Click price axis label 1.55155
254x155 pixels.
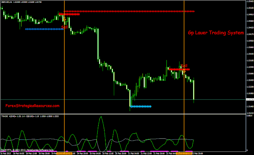pos(250,8)
